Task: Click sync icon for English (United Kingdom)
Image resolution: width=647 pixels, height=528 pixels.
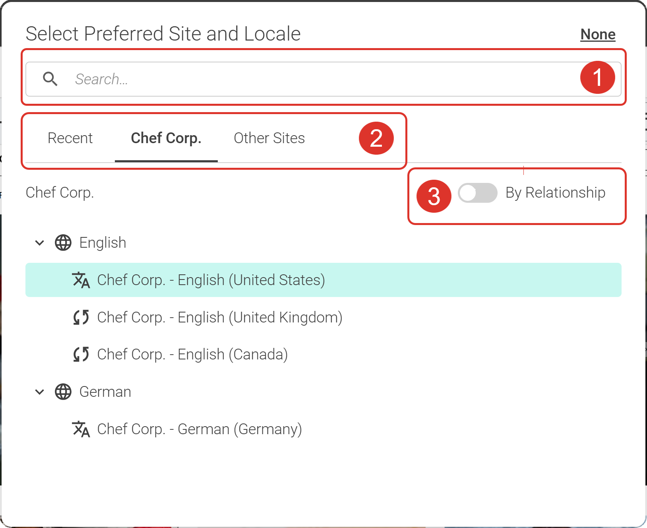Action: tap(81, 317)
